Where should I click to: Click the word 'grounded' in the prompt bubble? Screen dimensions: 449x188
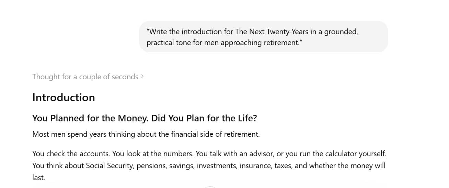click(341, 32)
